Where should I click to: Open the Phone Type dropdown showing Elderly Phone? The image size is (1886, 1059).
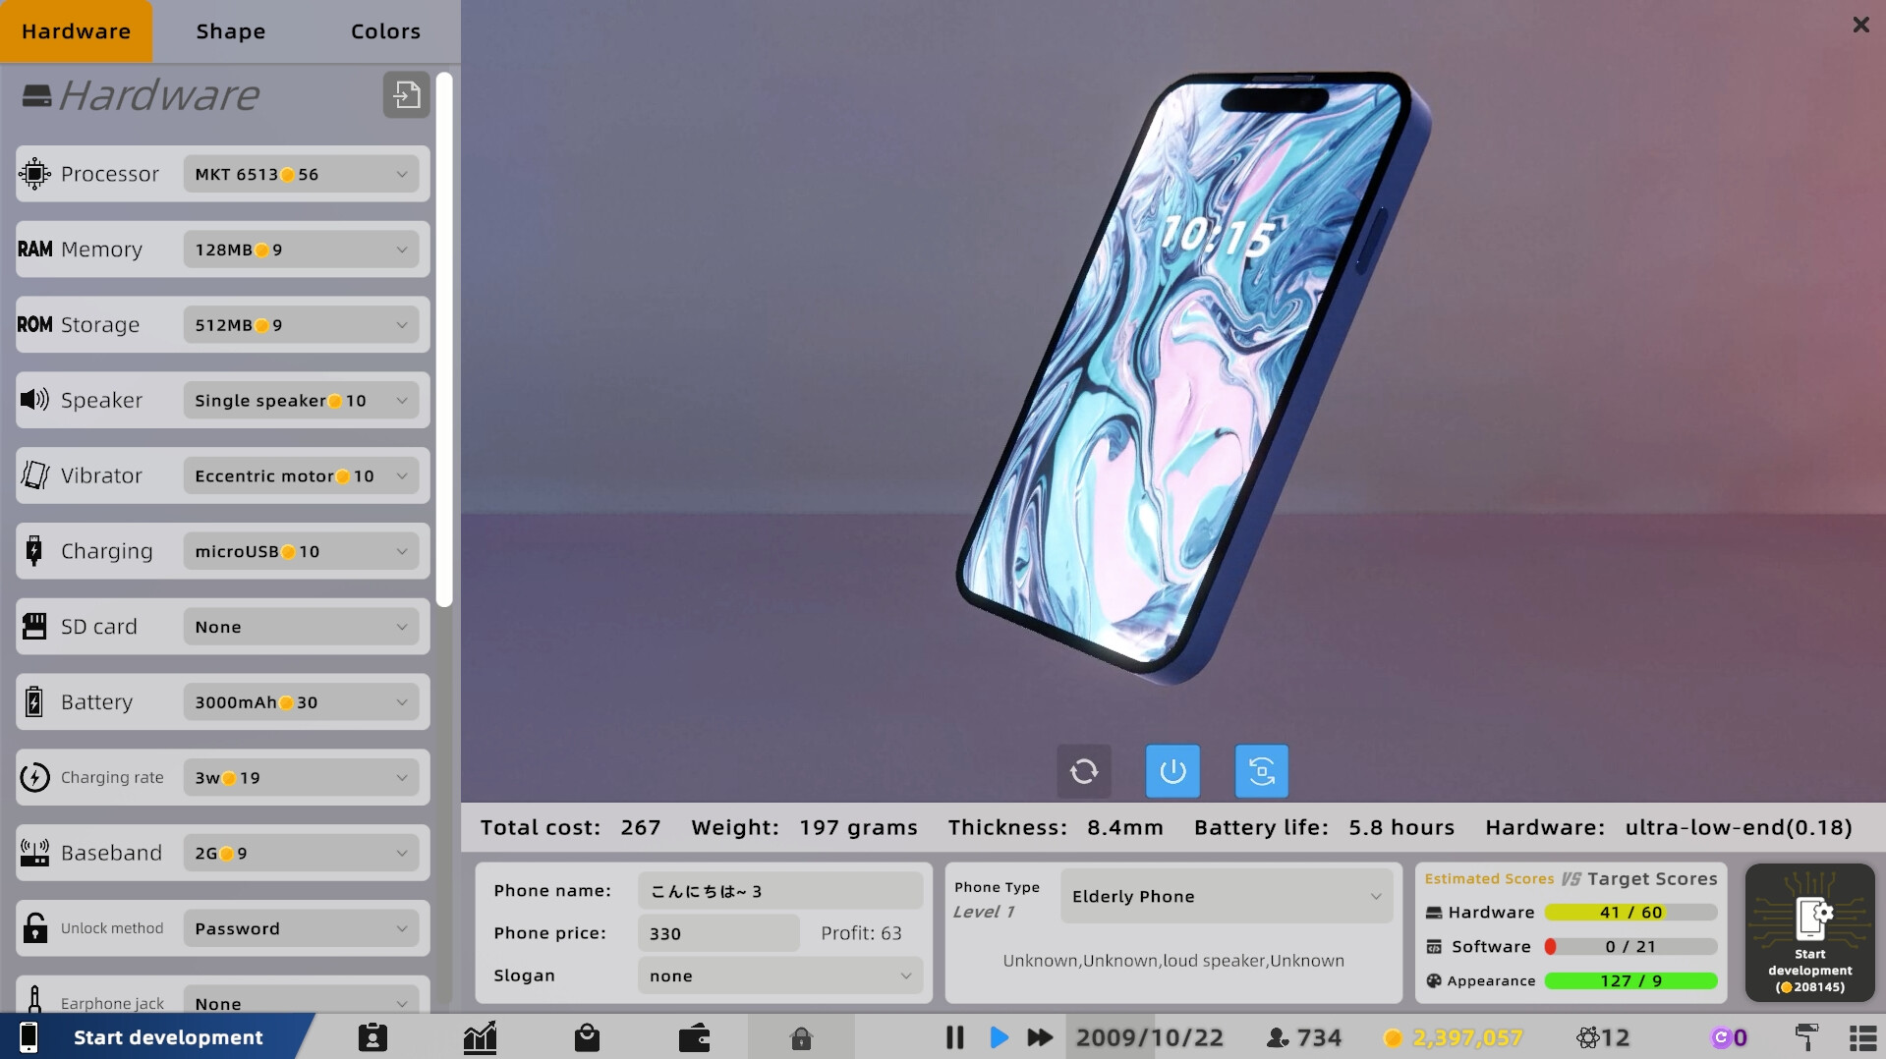click(x=1225, y=896)
